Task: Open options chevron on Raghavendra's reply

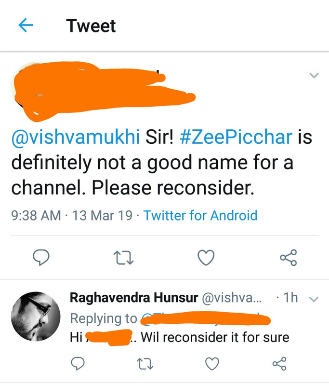Action: [x=314, y=299]
